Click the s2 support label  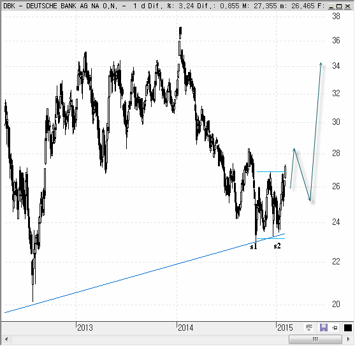tap(277, 246)
